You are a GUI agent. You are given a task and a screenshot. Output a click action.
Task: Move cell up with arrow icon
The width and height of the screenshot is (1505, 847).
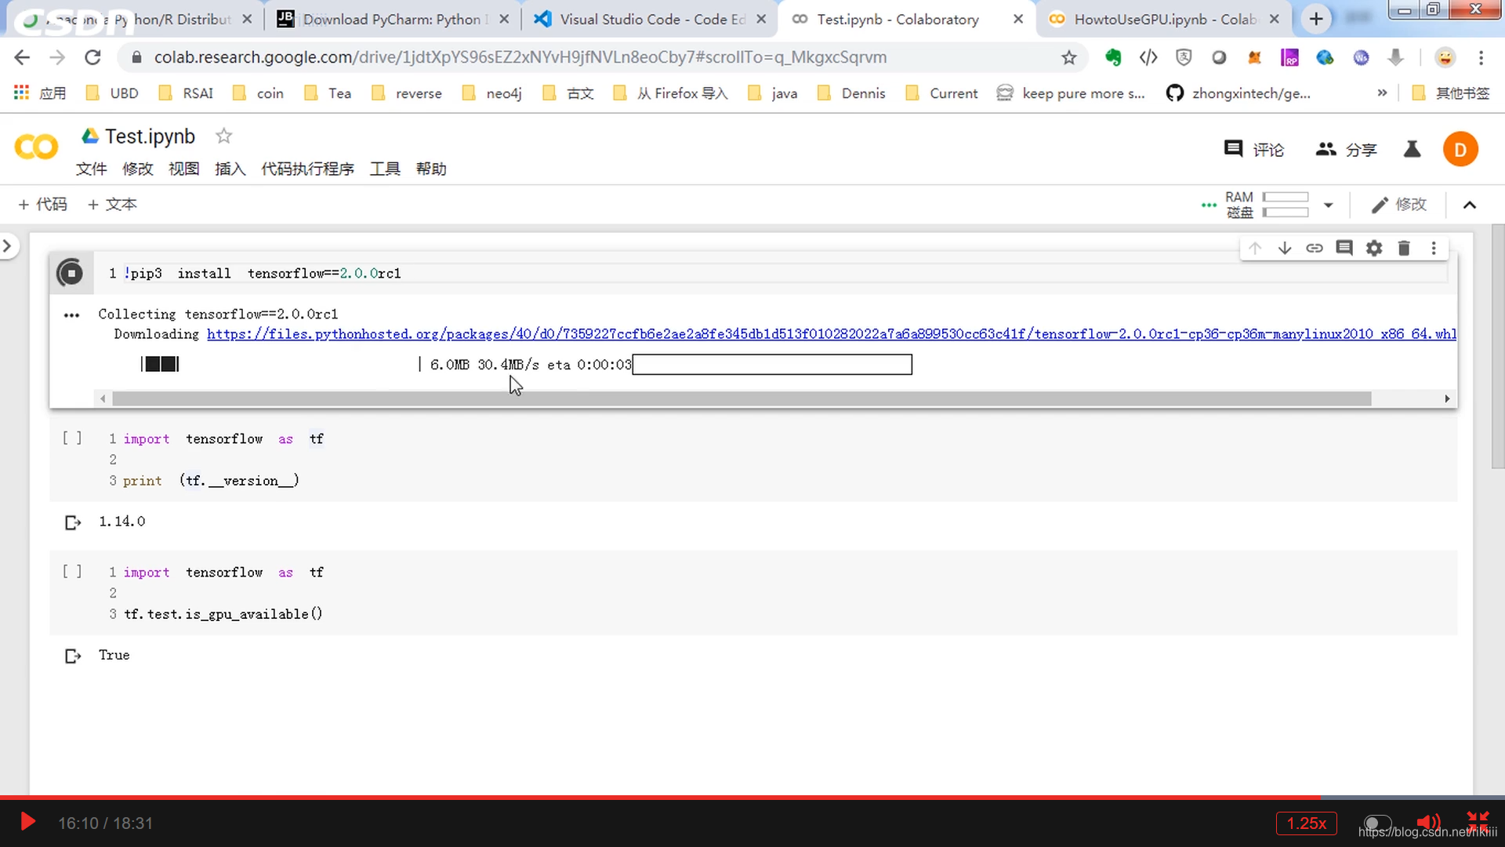coord(1255,248)
